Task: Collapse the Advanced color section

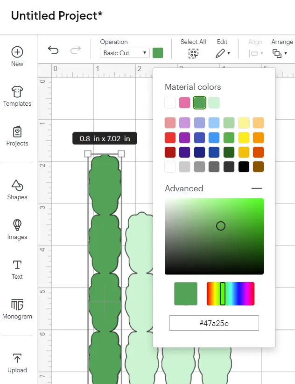Action: (x=257, y=188)
